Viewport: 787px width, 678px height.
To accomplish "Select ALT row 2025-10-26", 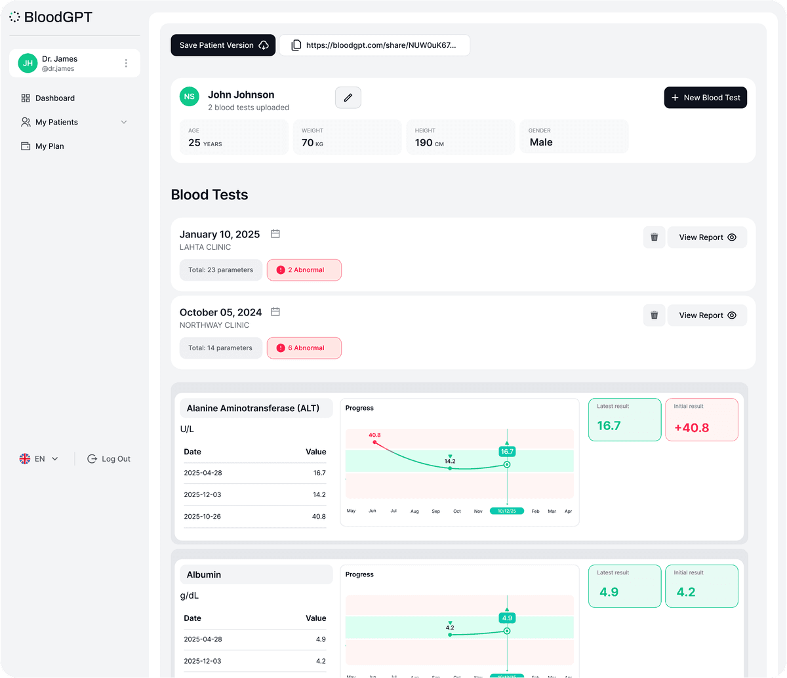I will click(254, 517).
